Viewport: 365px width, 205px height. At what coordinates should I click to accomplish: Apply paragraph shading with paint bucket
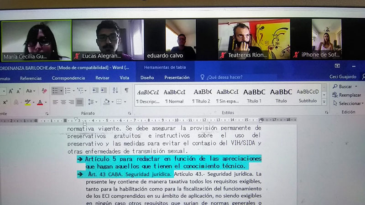(x=107, y=102)
